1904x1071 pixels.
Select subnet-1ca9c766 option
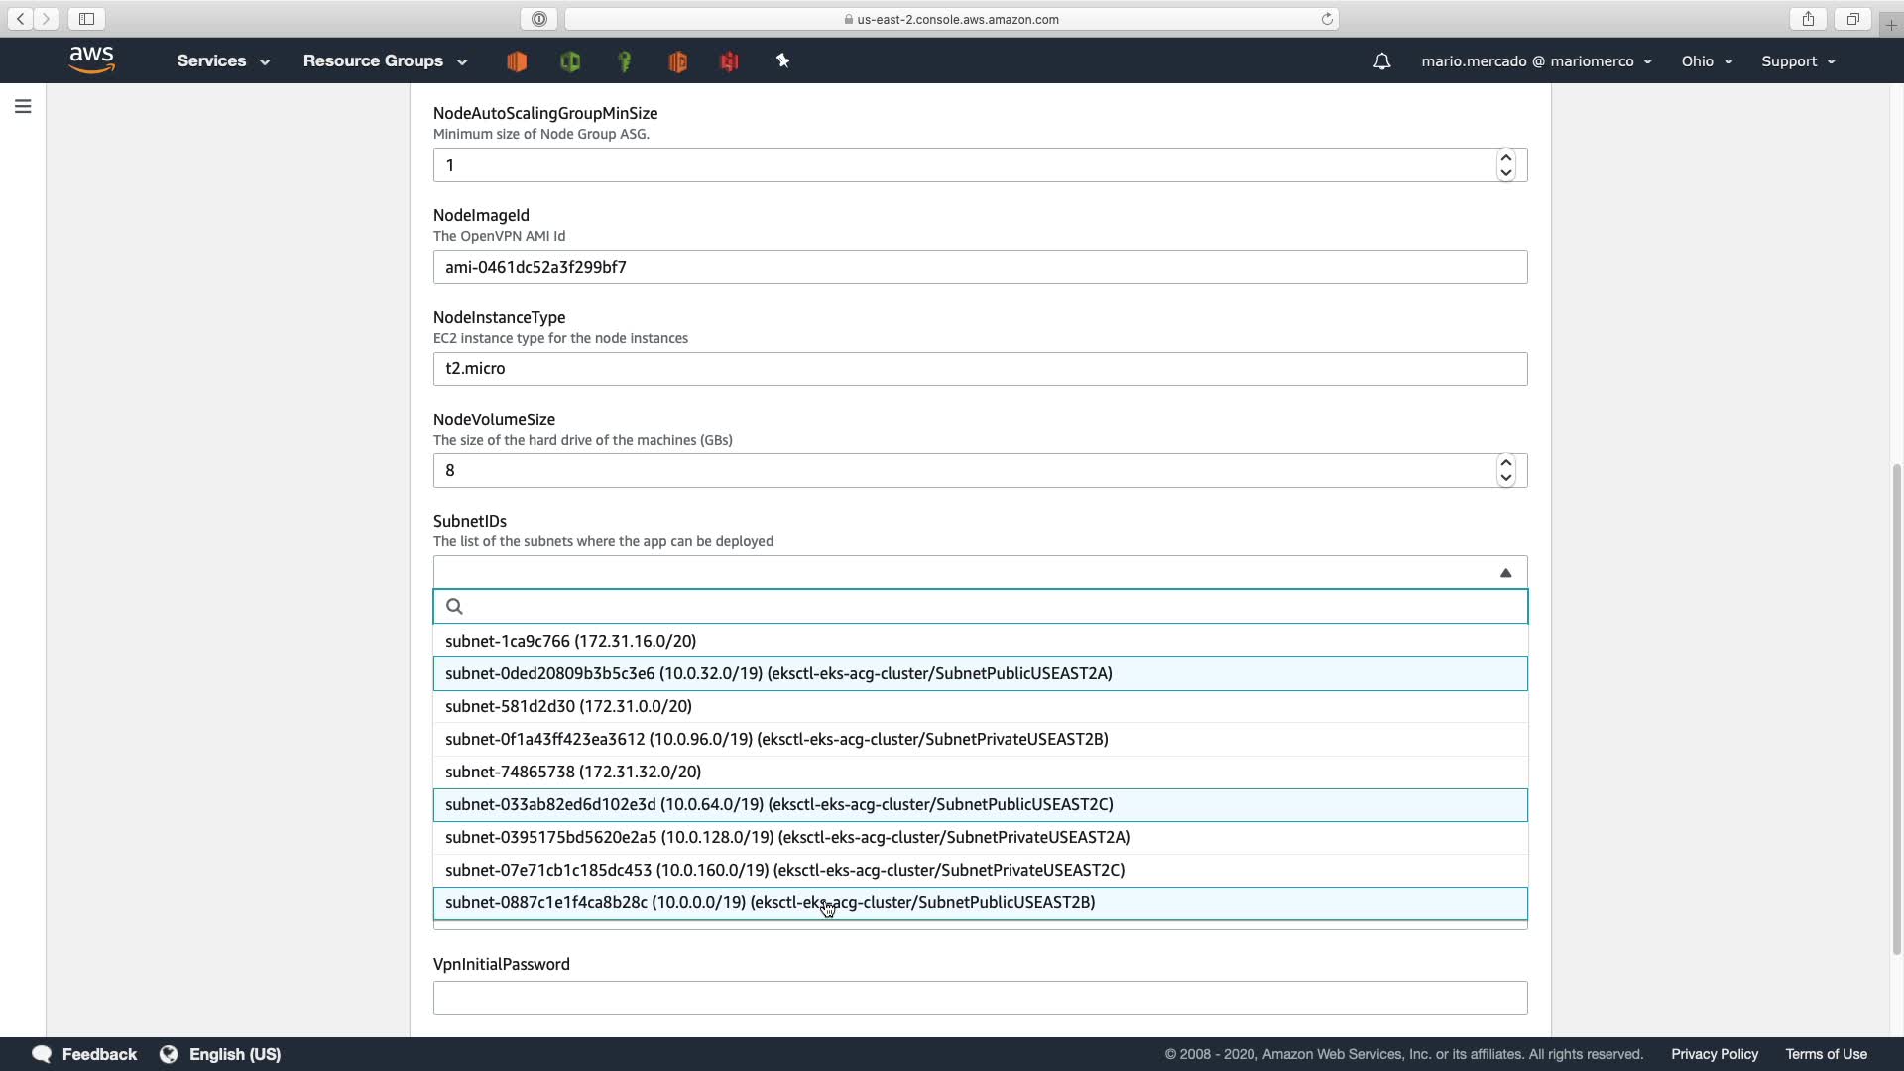tap(570, 641)
